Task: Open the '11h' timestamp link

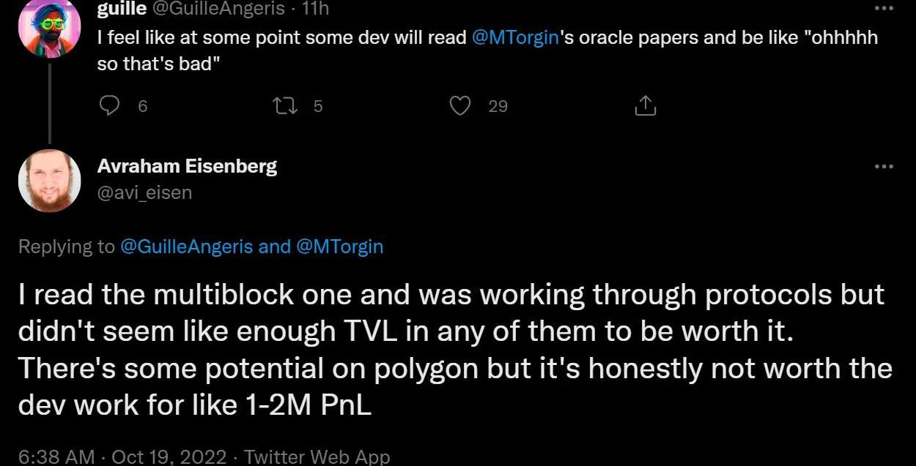Action: [315, 8]
